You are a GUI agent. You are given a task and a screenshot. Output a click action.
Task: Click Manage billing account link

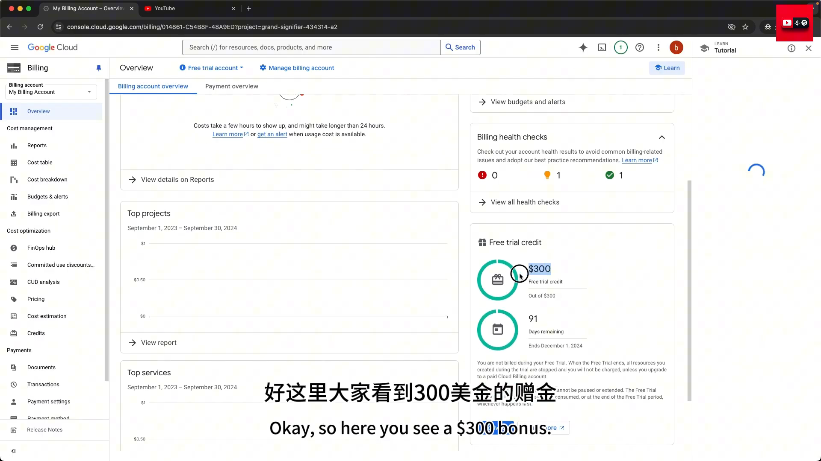(297, 68)
